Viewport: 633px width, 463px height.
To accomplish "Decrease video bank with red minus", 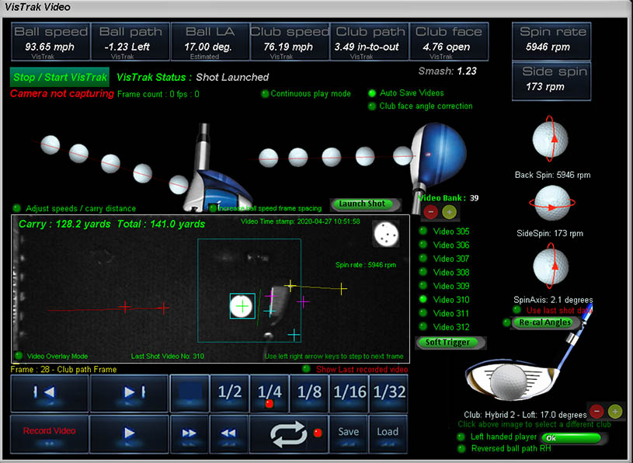I will point(431,211).
